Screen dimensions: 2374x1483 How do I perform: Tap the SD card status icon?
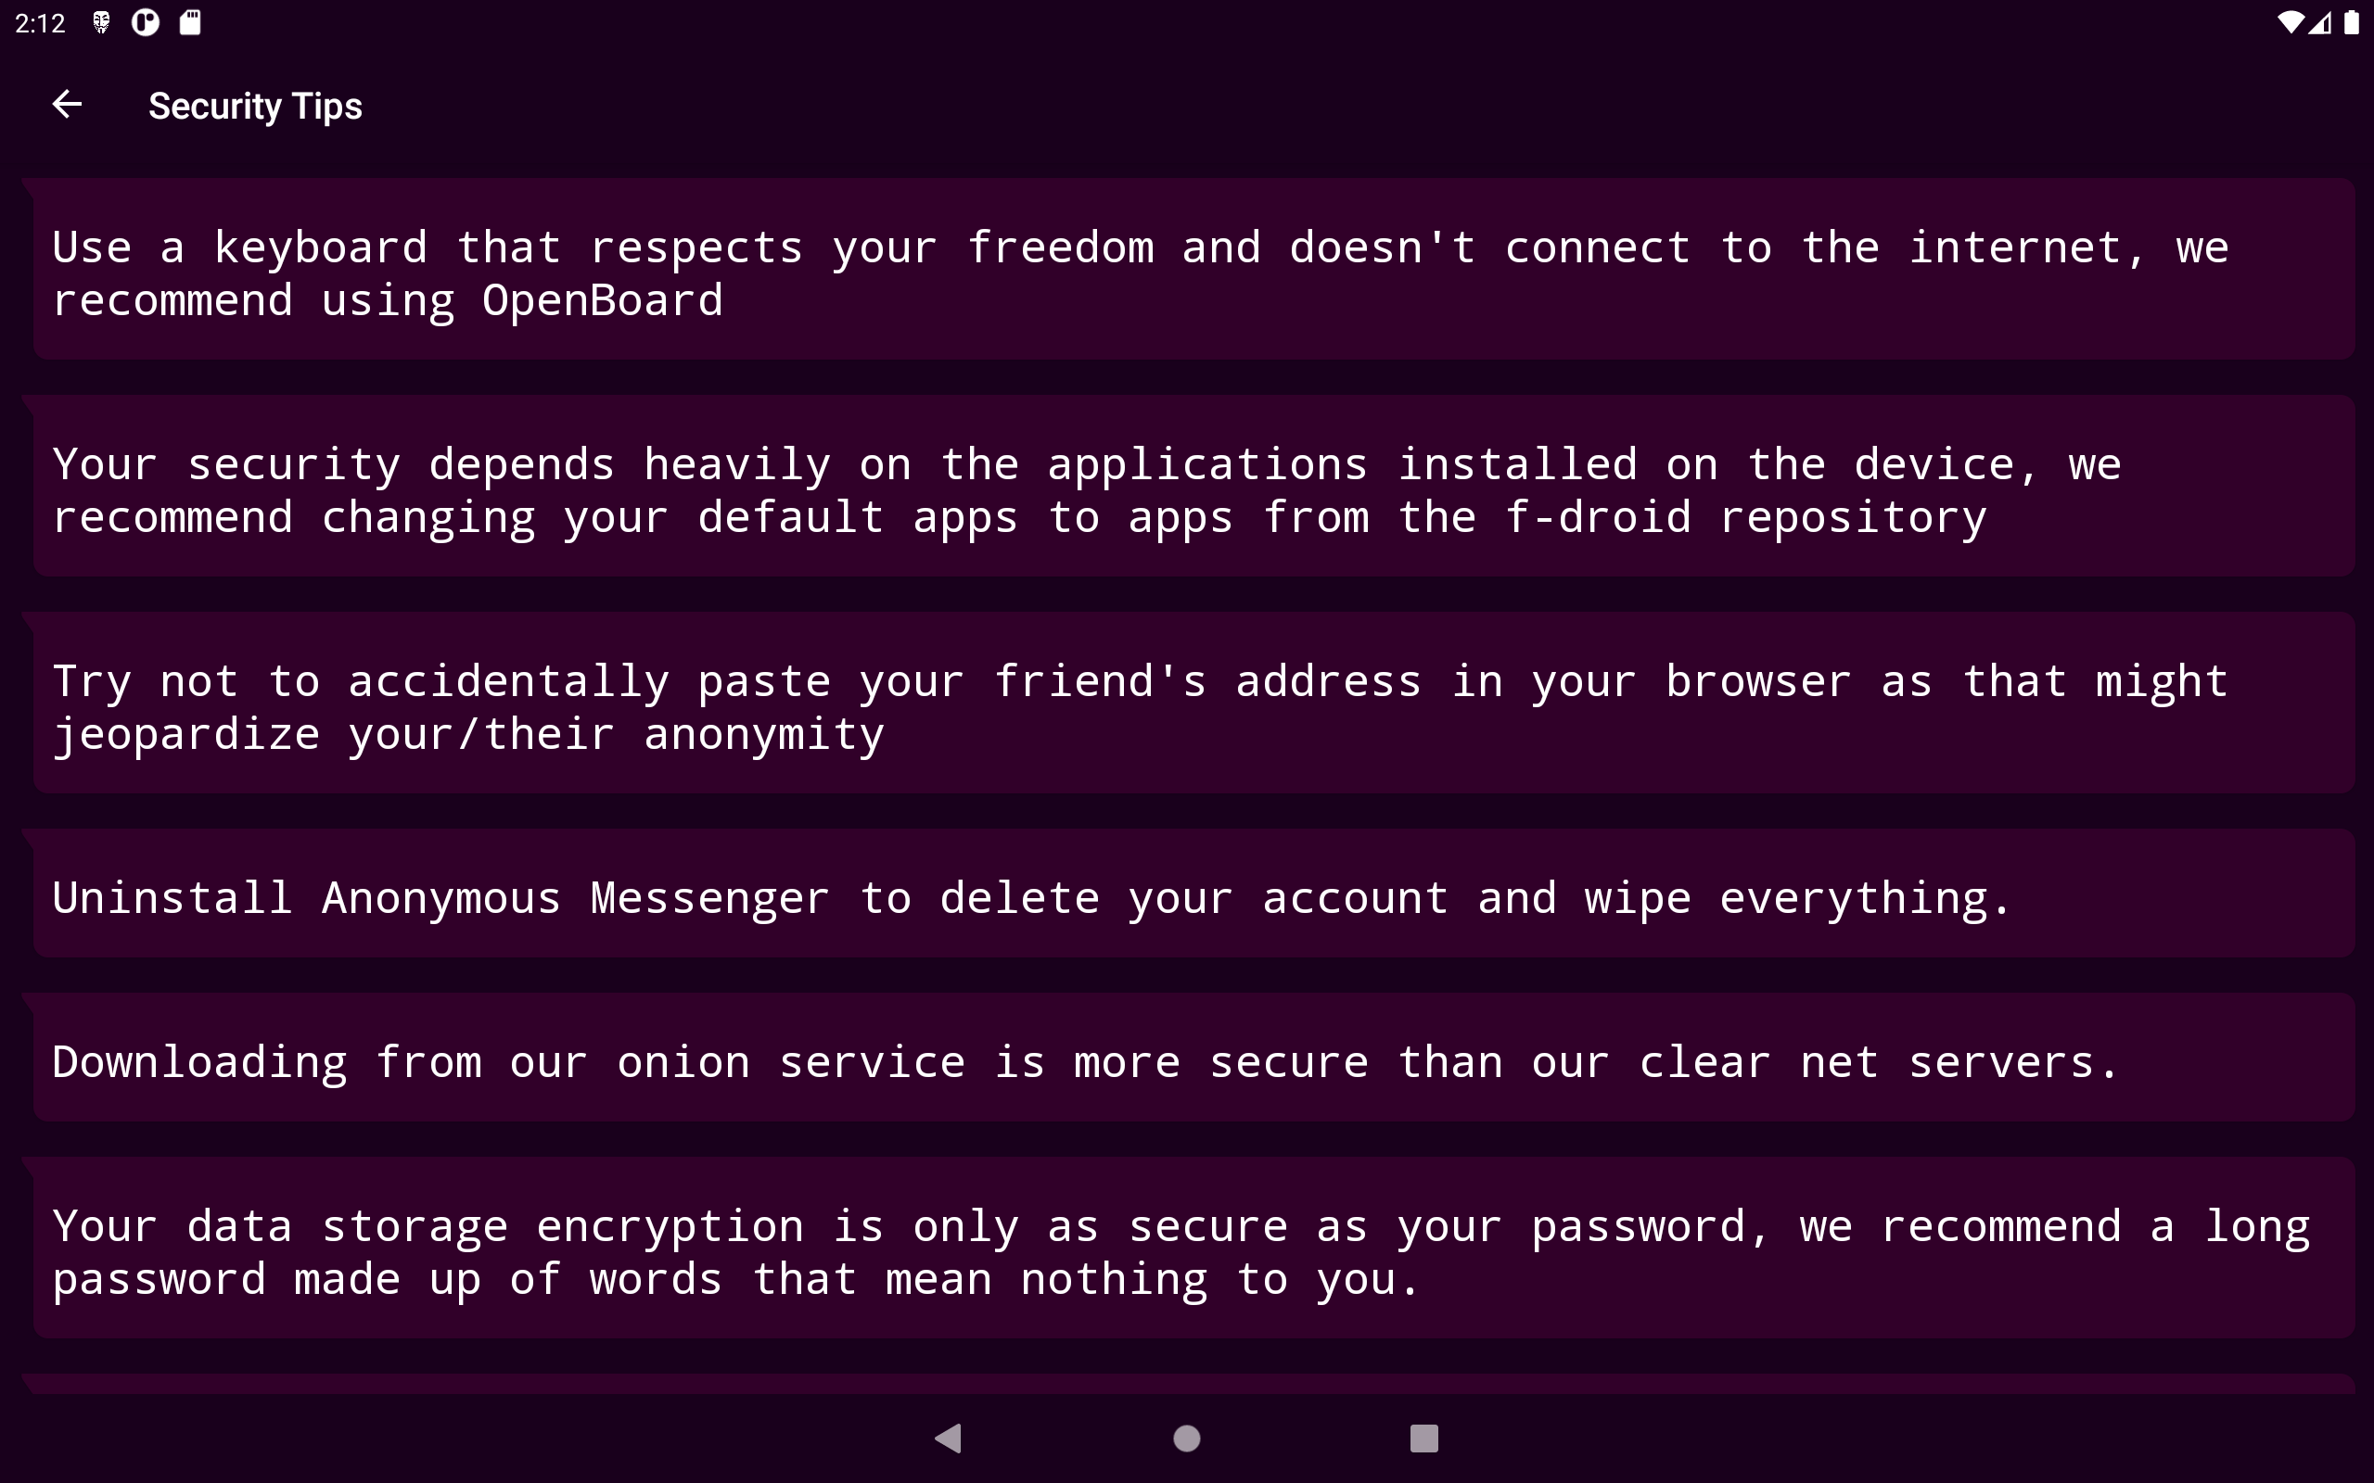pos(190,22)
